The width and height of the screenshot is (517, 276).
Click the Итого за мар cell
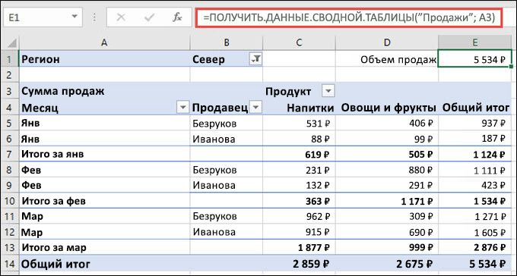(104, 247)
